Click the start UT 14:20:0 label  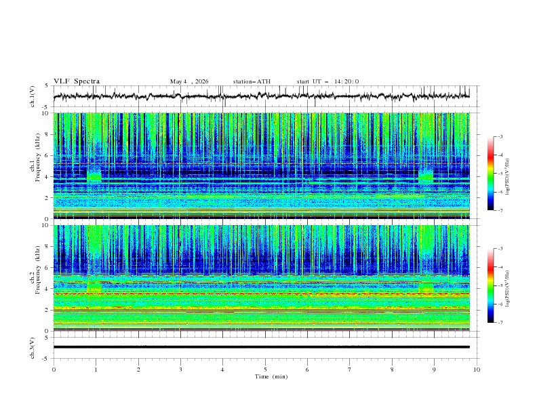pyautogui.click(x=327, y=81)
